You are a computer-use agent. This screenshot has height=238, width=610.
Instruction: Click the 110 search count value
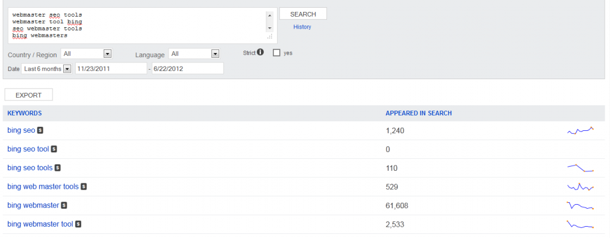click(x=391, y=168)
